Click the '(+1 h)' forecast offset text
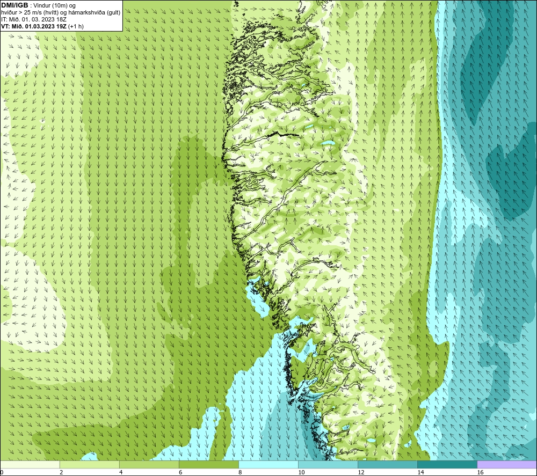Viewport: 537px width, 476px height. coord(76,26)
